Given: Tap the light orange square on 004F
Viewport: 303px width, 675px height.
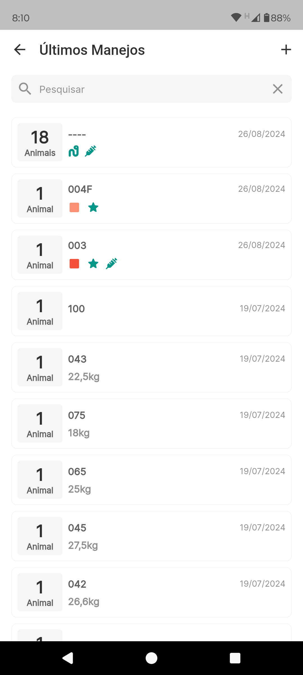Looking at the screenshot, I should [74, 208].
